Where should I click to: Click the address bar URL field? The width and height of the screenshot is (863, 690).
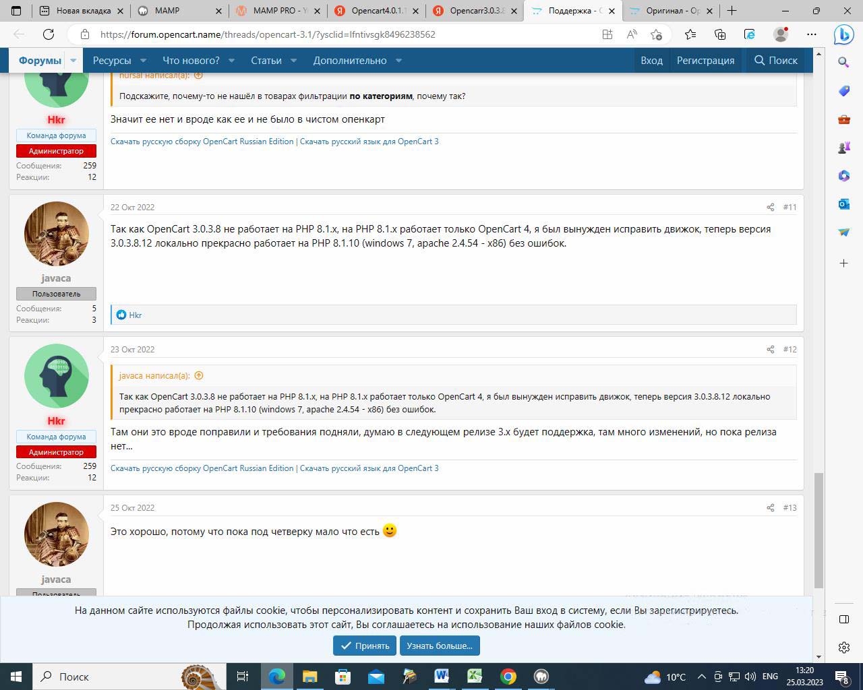coord(337,34)
